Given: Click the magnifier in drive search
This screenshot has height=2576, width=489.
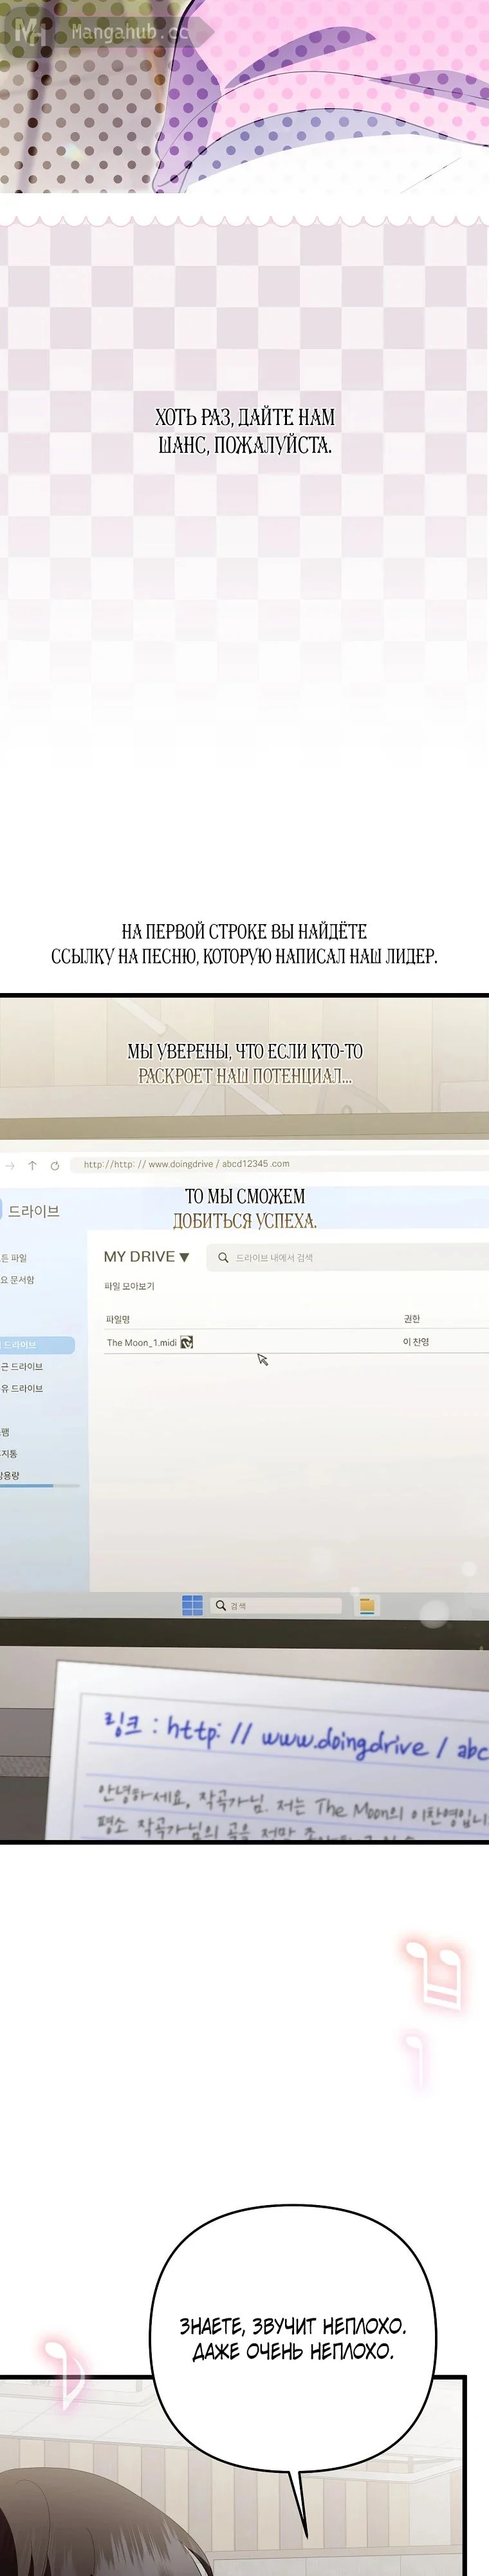Looking at the screenshot, I should coord(223,1257).
